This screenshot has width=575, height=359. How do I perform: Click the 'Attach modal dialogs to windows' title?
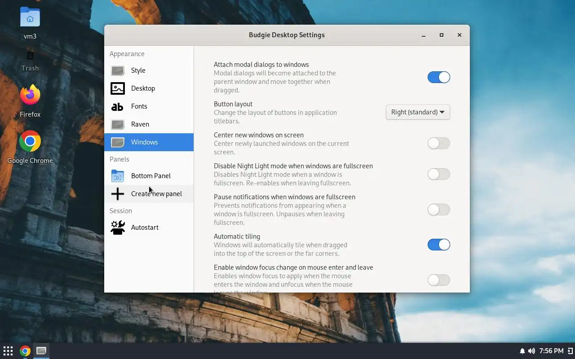point(261,65)
